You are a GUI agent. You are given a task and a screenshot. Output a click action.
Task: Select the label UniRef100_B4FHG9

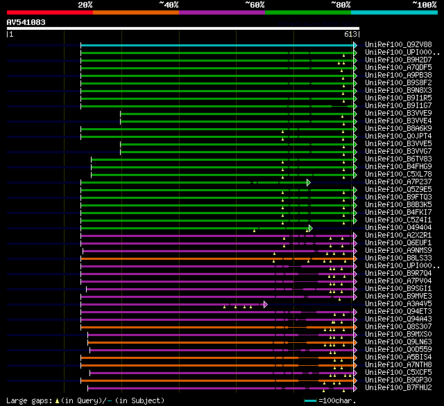point(398,167)
